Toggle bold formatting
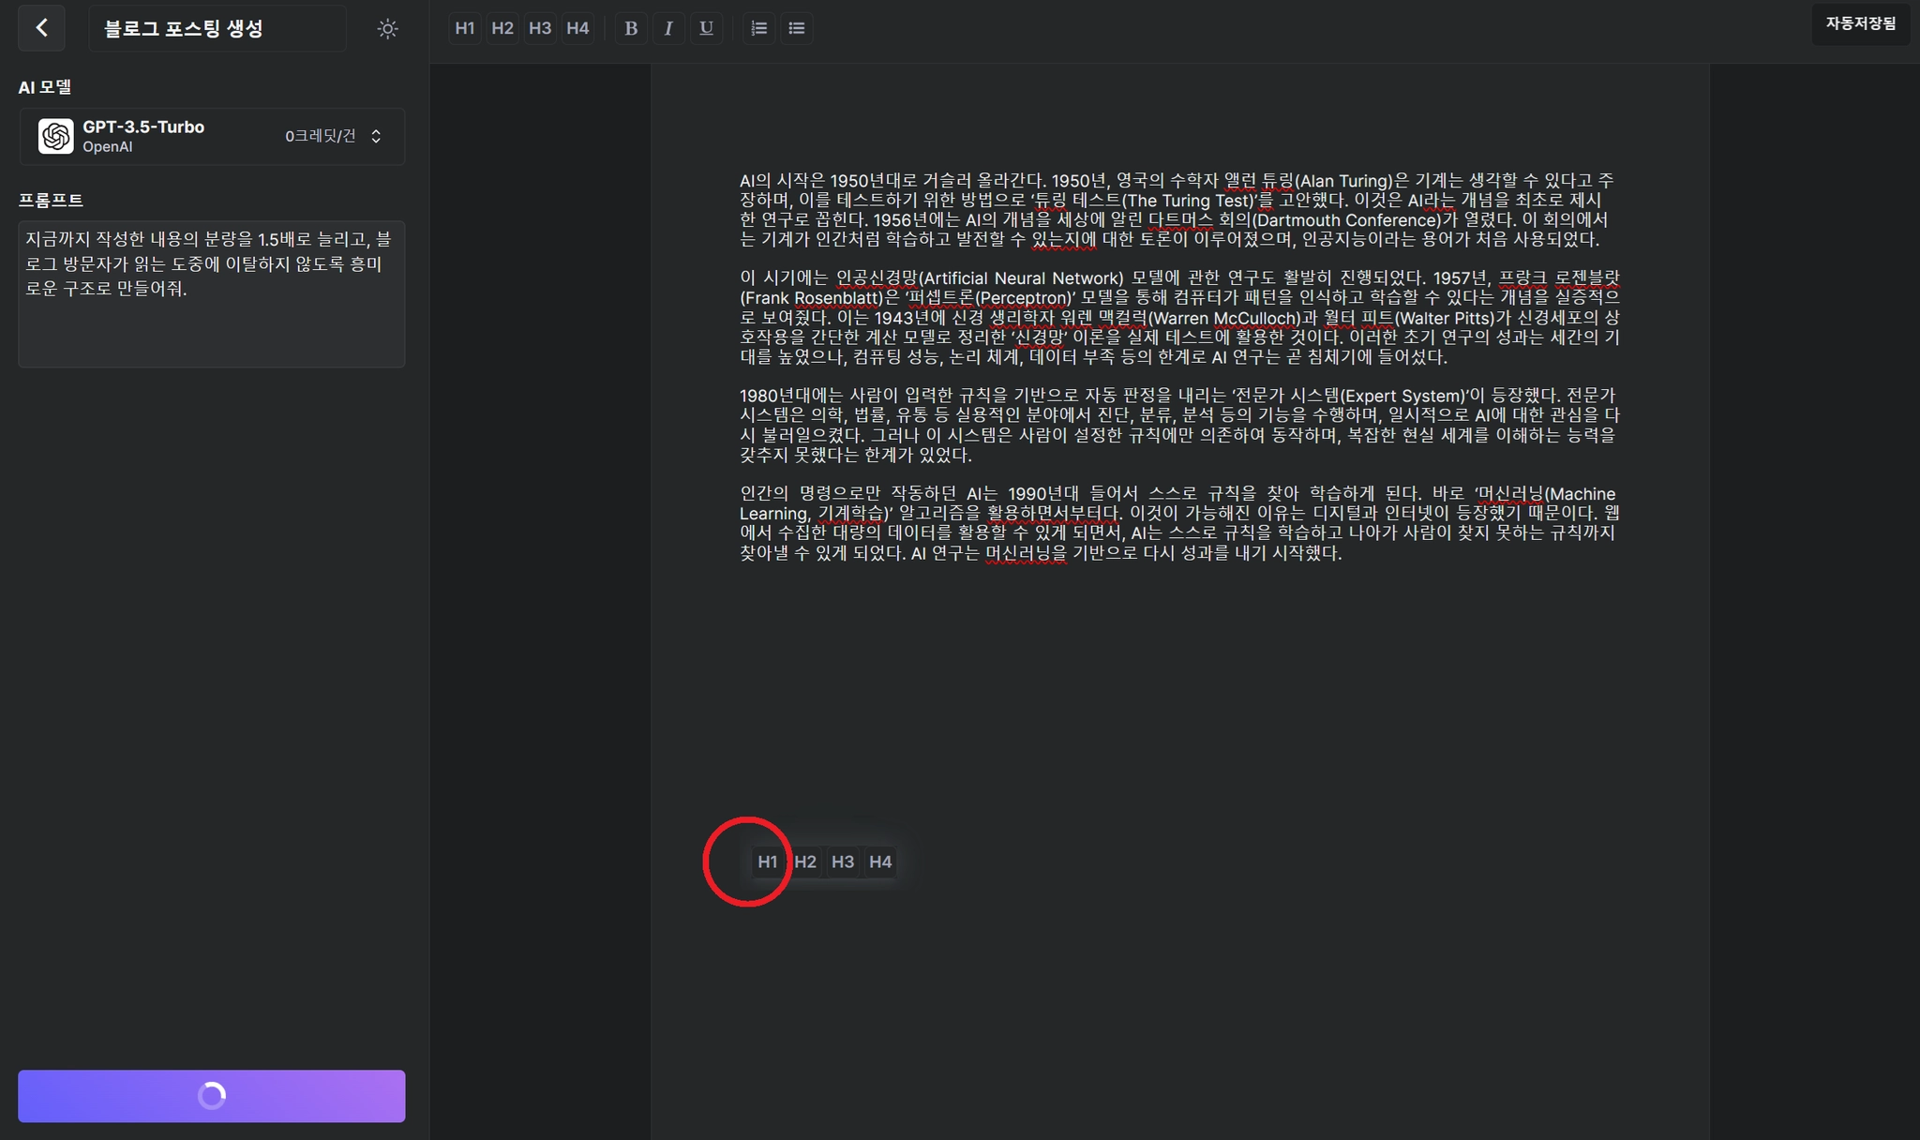 631,28
